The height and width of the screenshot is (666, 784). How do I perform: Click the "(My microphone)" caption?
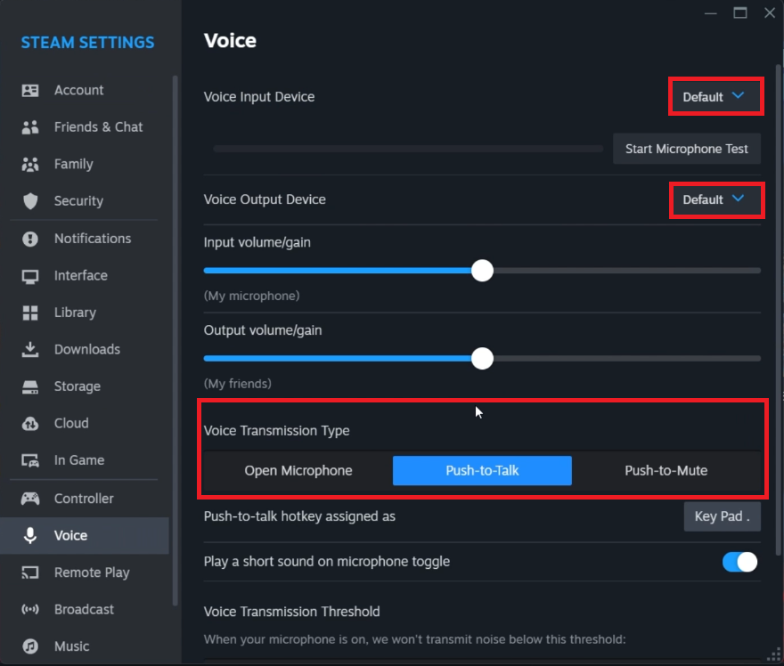251,296
